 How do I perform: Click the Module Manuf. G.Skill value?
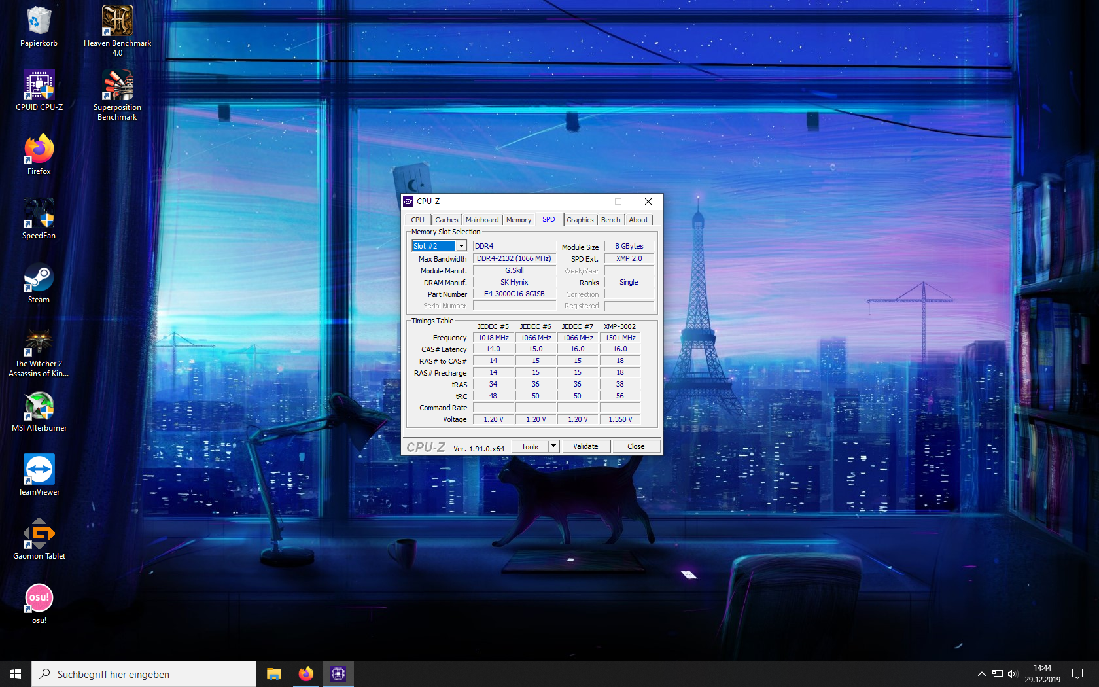(514, 271)
